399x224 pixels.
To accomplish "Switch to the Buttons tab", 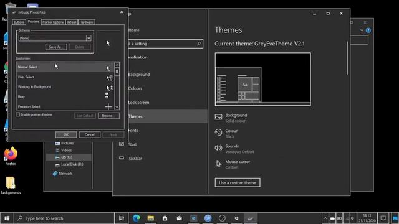I will coord(19,22).
